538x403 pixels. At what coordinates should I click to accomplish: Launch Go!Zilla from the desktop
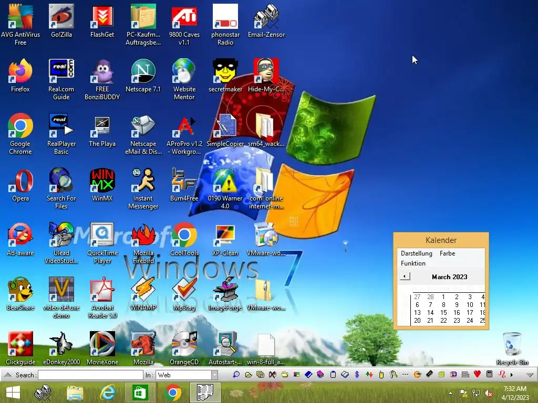click(61, 21)
